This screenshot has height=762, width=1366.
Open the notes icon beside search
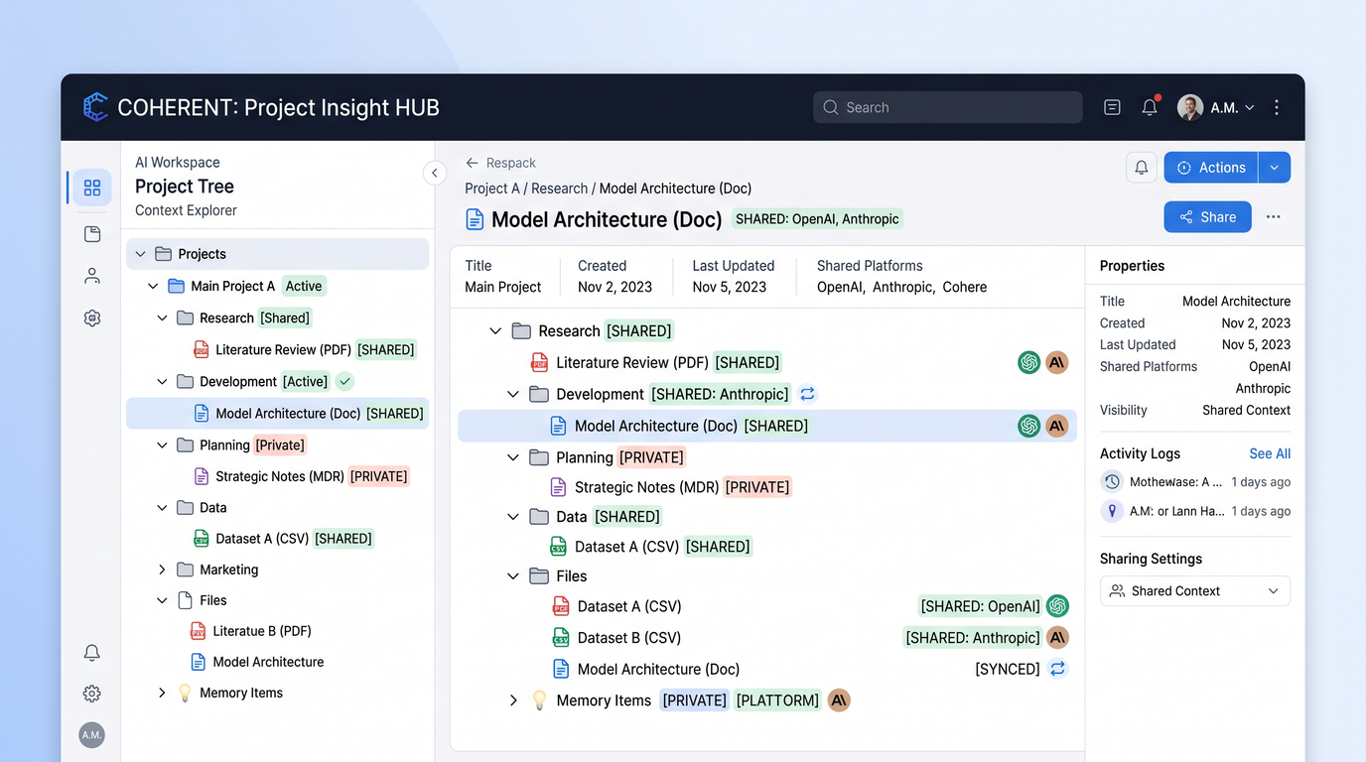(1112, 107)
